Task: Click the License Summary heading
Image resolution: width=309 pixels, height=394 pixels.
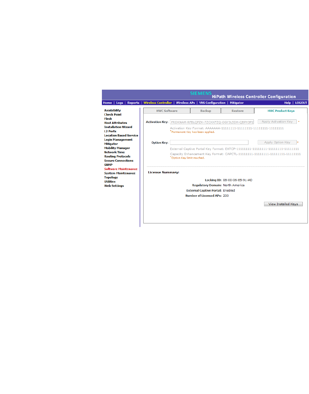Action: [x=164, y=172]
